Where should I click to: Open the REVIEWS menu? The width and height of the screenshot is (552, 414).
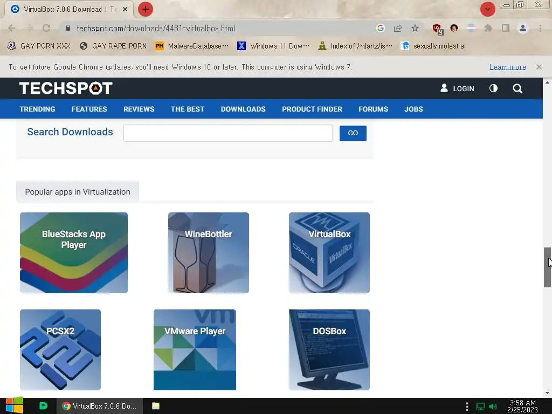click(139, 109)
